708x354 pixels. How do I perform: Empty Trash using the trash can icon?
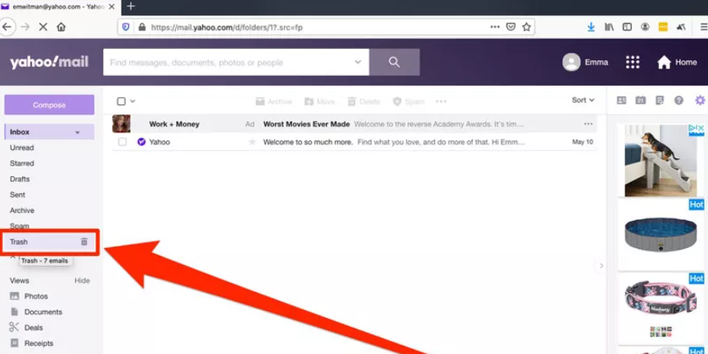coord(84,242)
